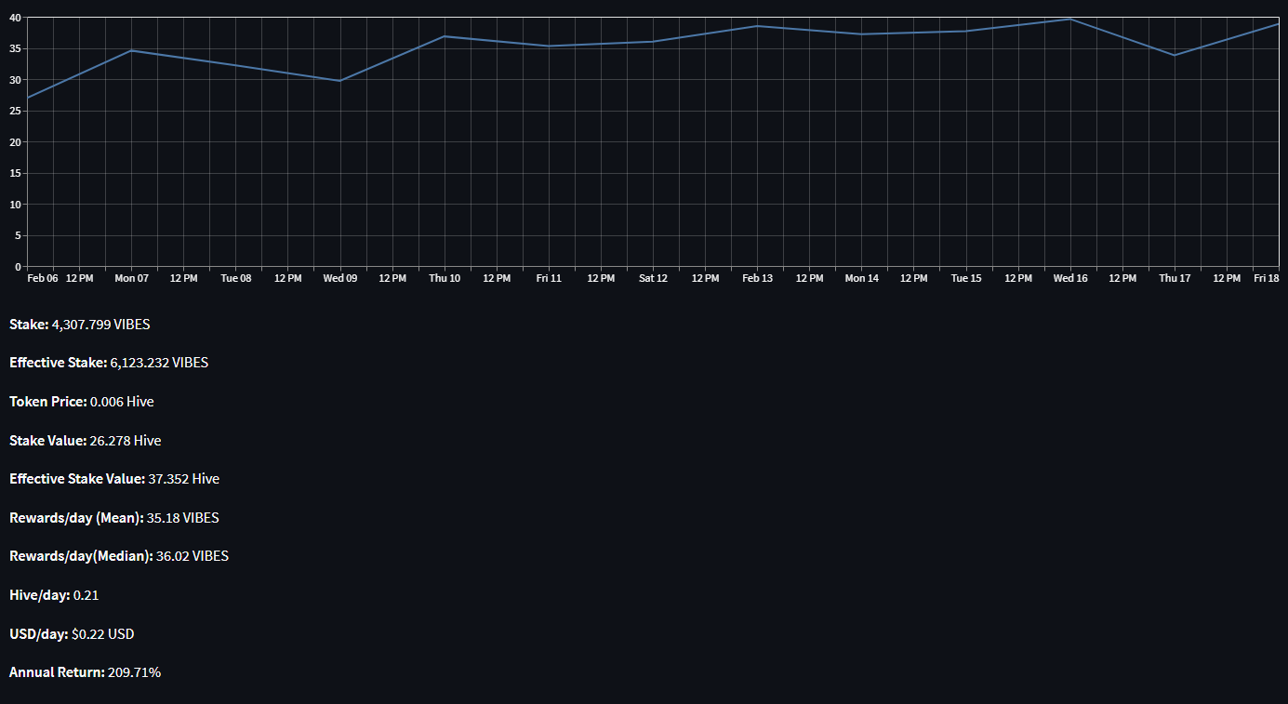
Task: Click the Fri 11 x-axis date label
Action: [549, 278]
